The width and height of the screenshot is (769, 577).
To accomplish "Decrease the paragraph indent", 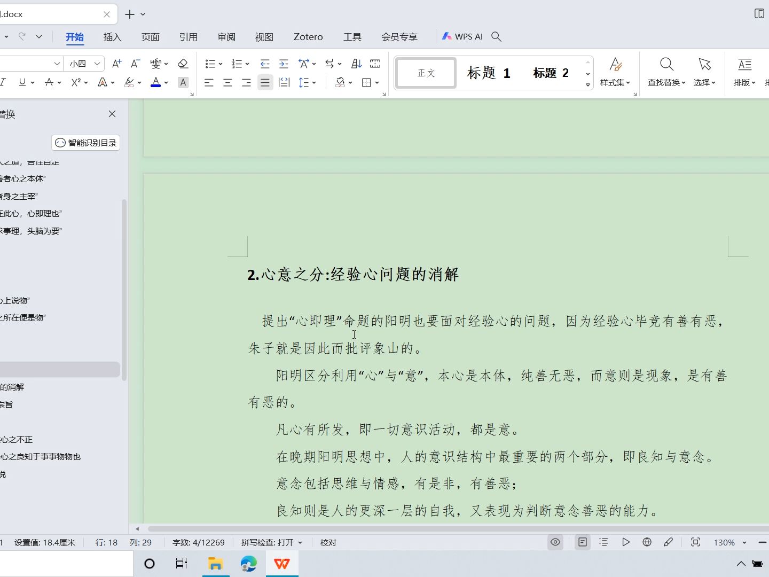I will (265, 64).
